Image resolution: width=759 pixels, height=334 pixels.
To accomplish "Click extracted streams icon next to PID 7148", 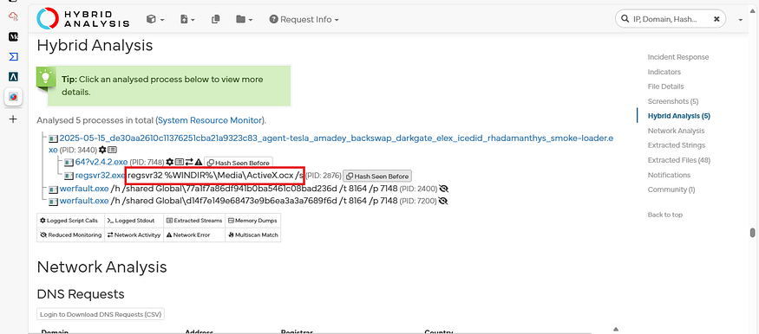I will tap(179, 162).
